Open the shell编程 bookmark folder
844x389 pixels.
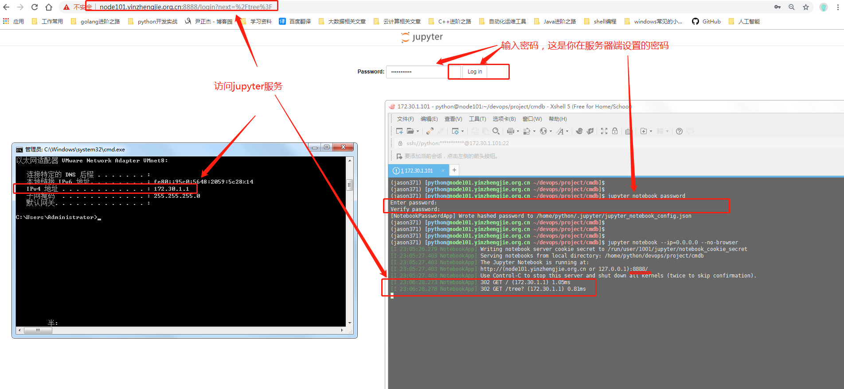coord(600,21)
